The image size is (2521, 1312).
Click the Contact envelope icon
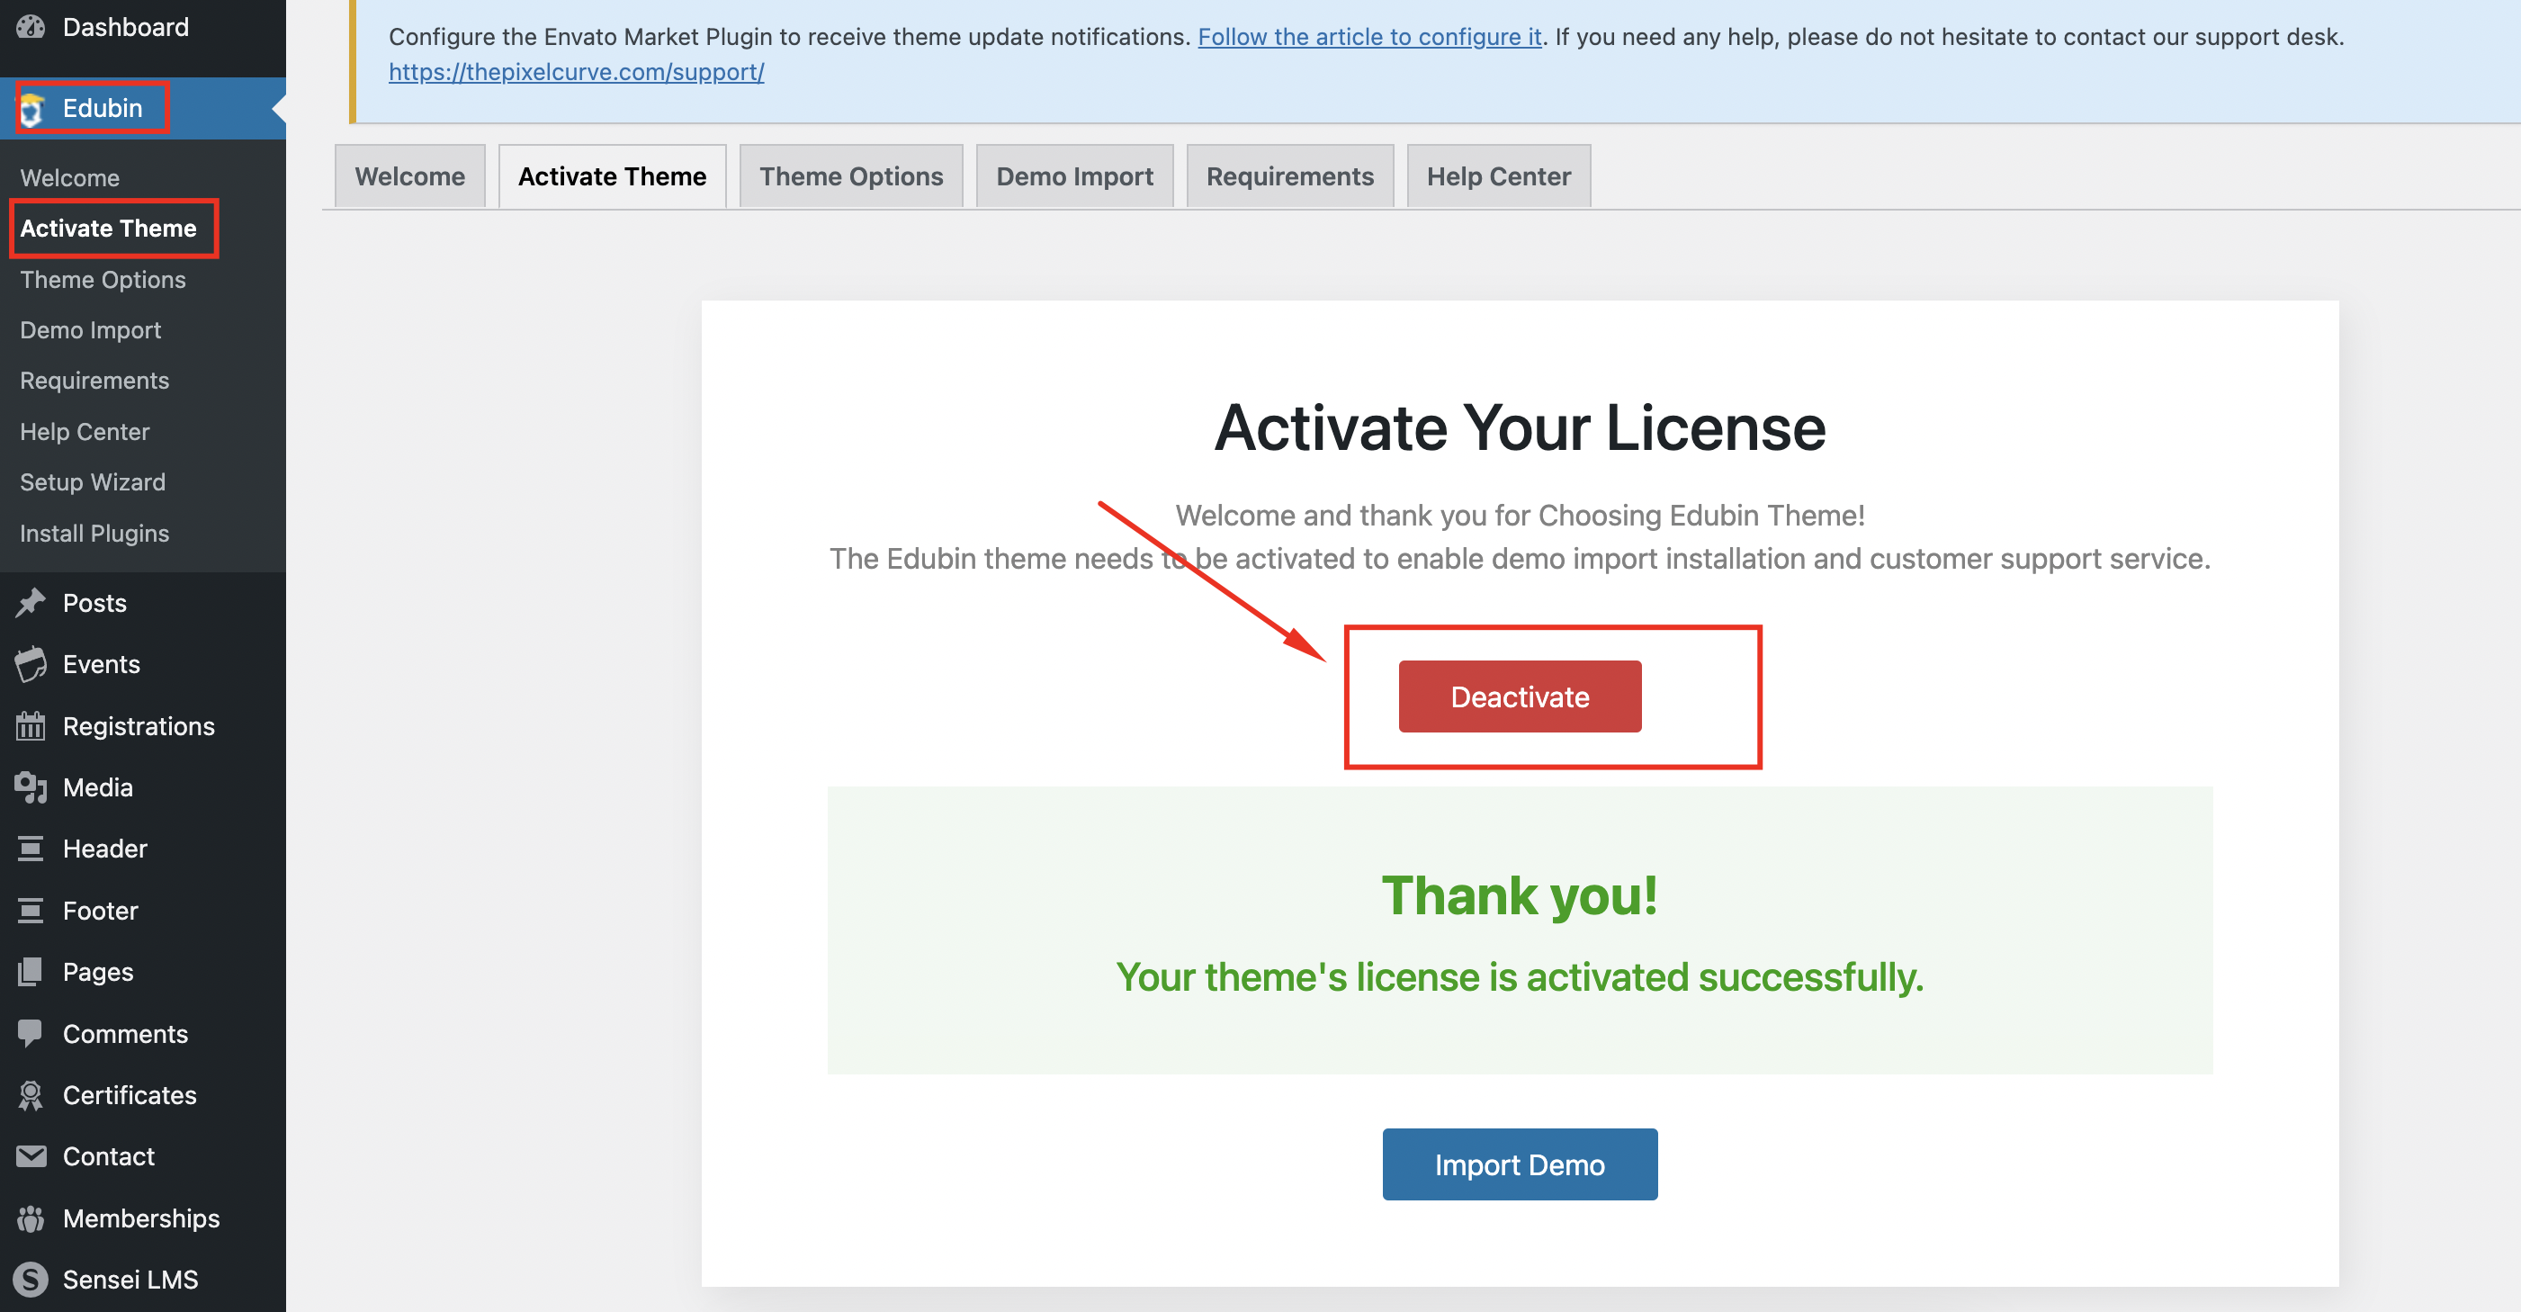(x=31, y=1157)
